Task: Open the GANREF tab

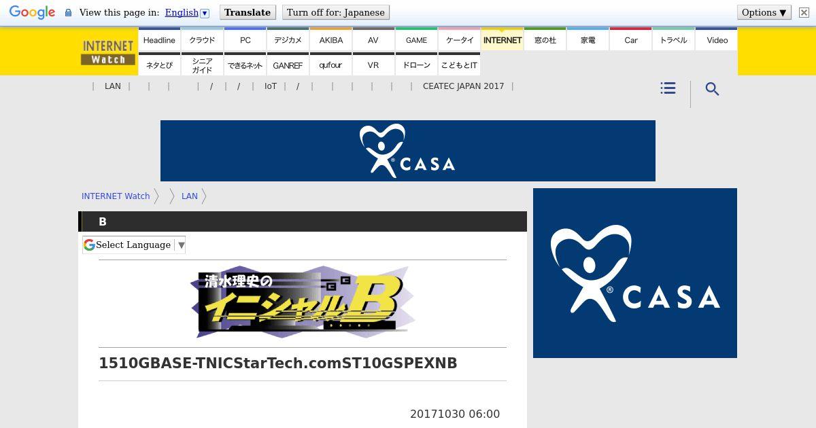Action: 288,65
